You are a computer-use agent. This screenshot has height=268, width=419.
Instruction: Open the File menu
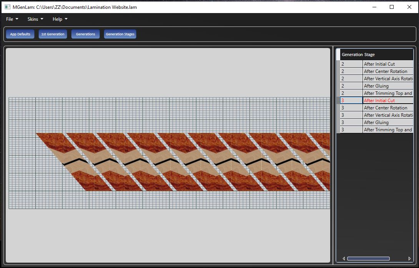[12, 19]
